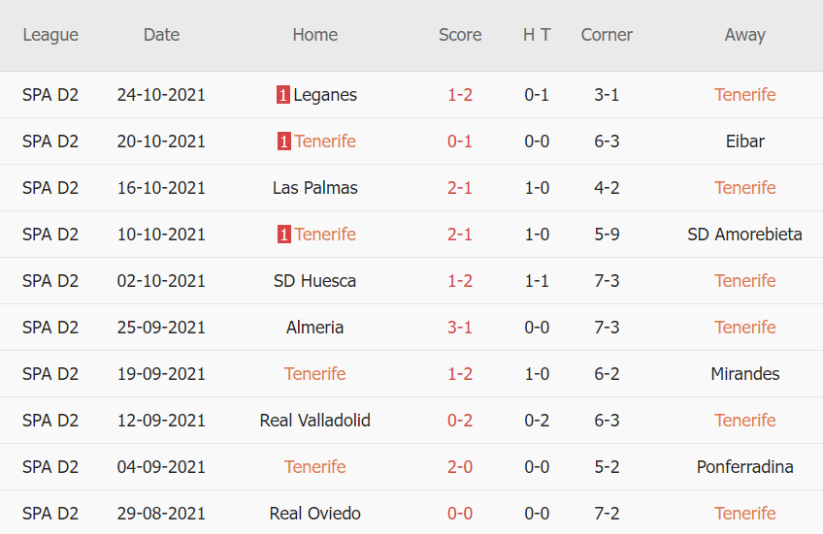This screenshot has height=534, width=823.
Task: Select Las Palmas home team
Action: (315, 188)
